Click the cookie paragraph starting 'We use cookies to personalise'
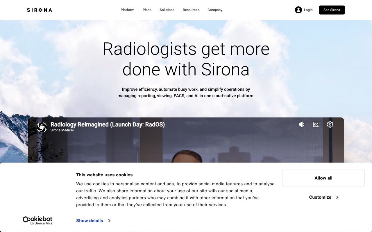Screen dimensions: 372x232 click(175, 194)
